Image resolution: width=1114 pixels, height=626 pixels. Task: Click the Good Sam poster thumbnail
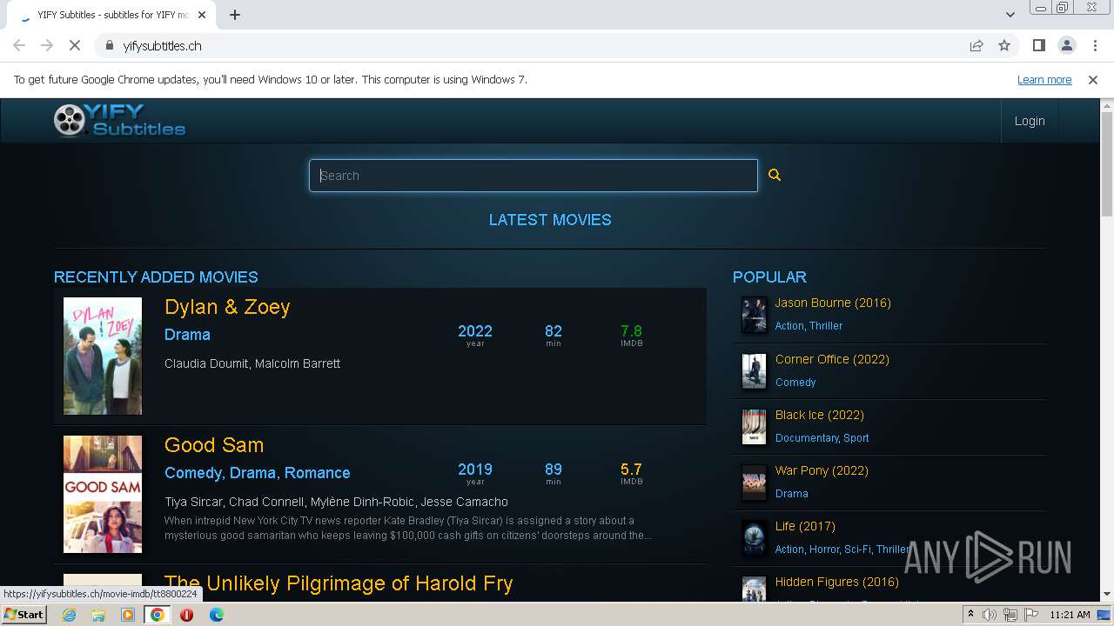coord(103,494)
